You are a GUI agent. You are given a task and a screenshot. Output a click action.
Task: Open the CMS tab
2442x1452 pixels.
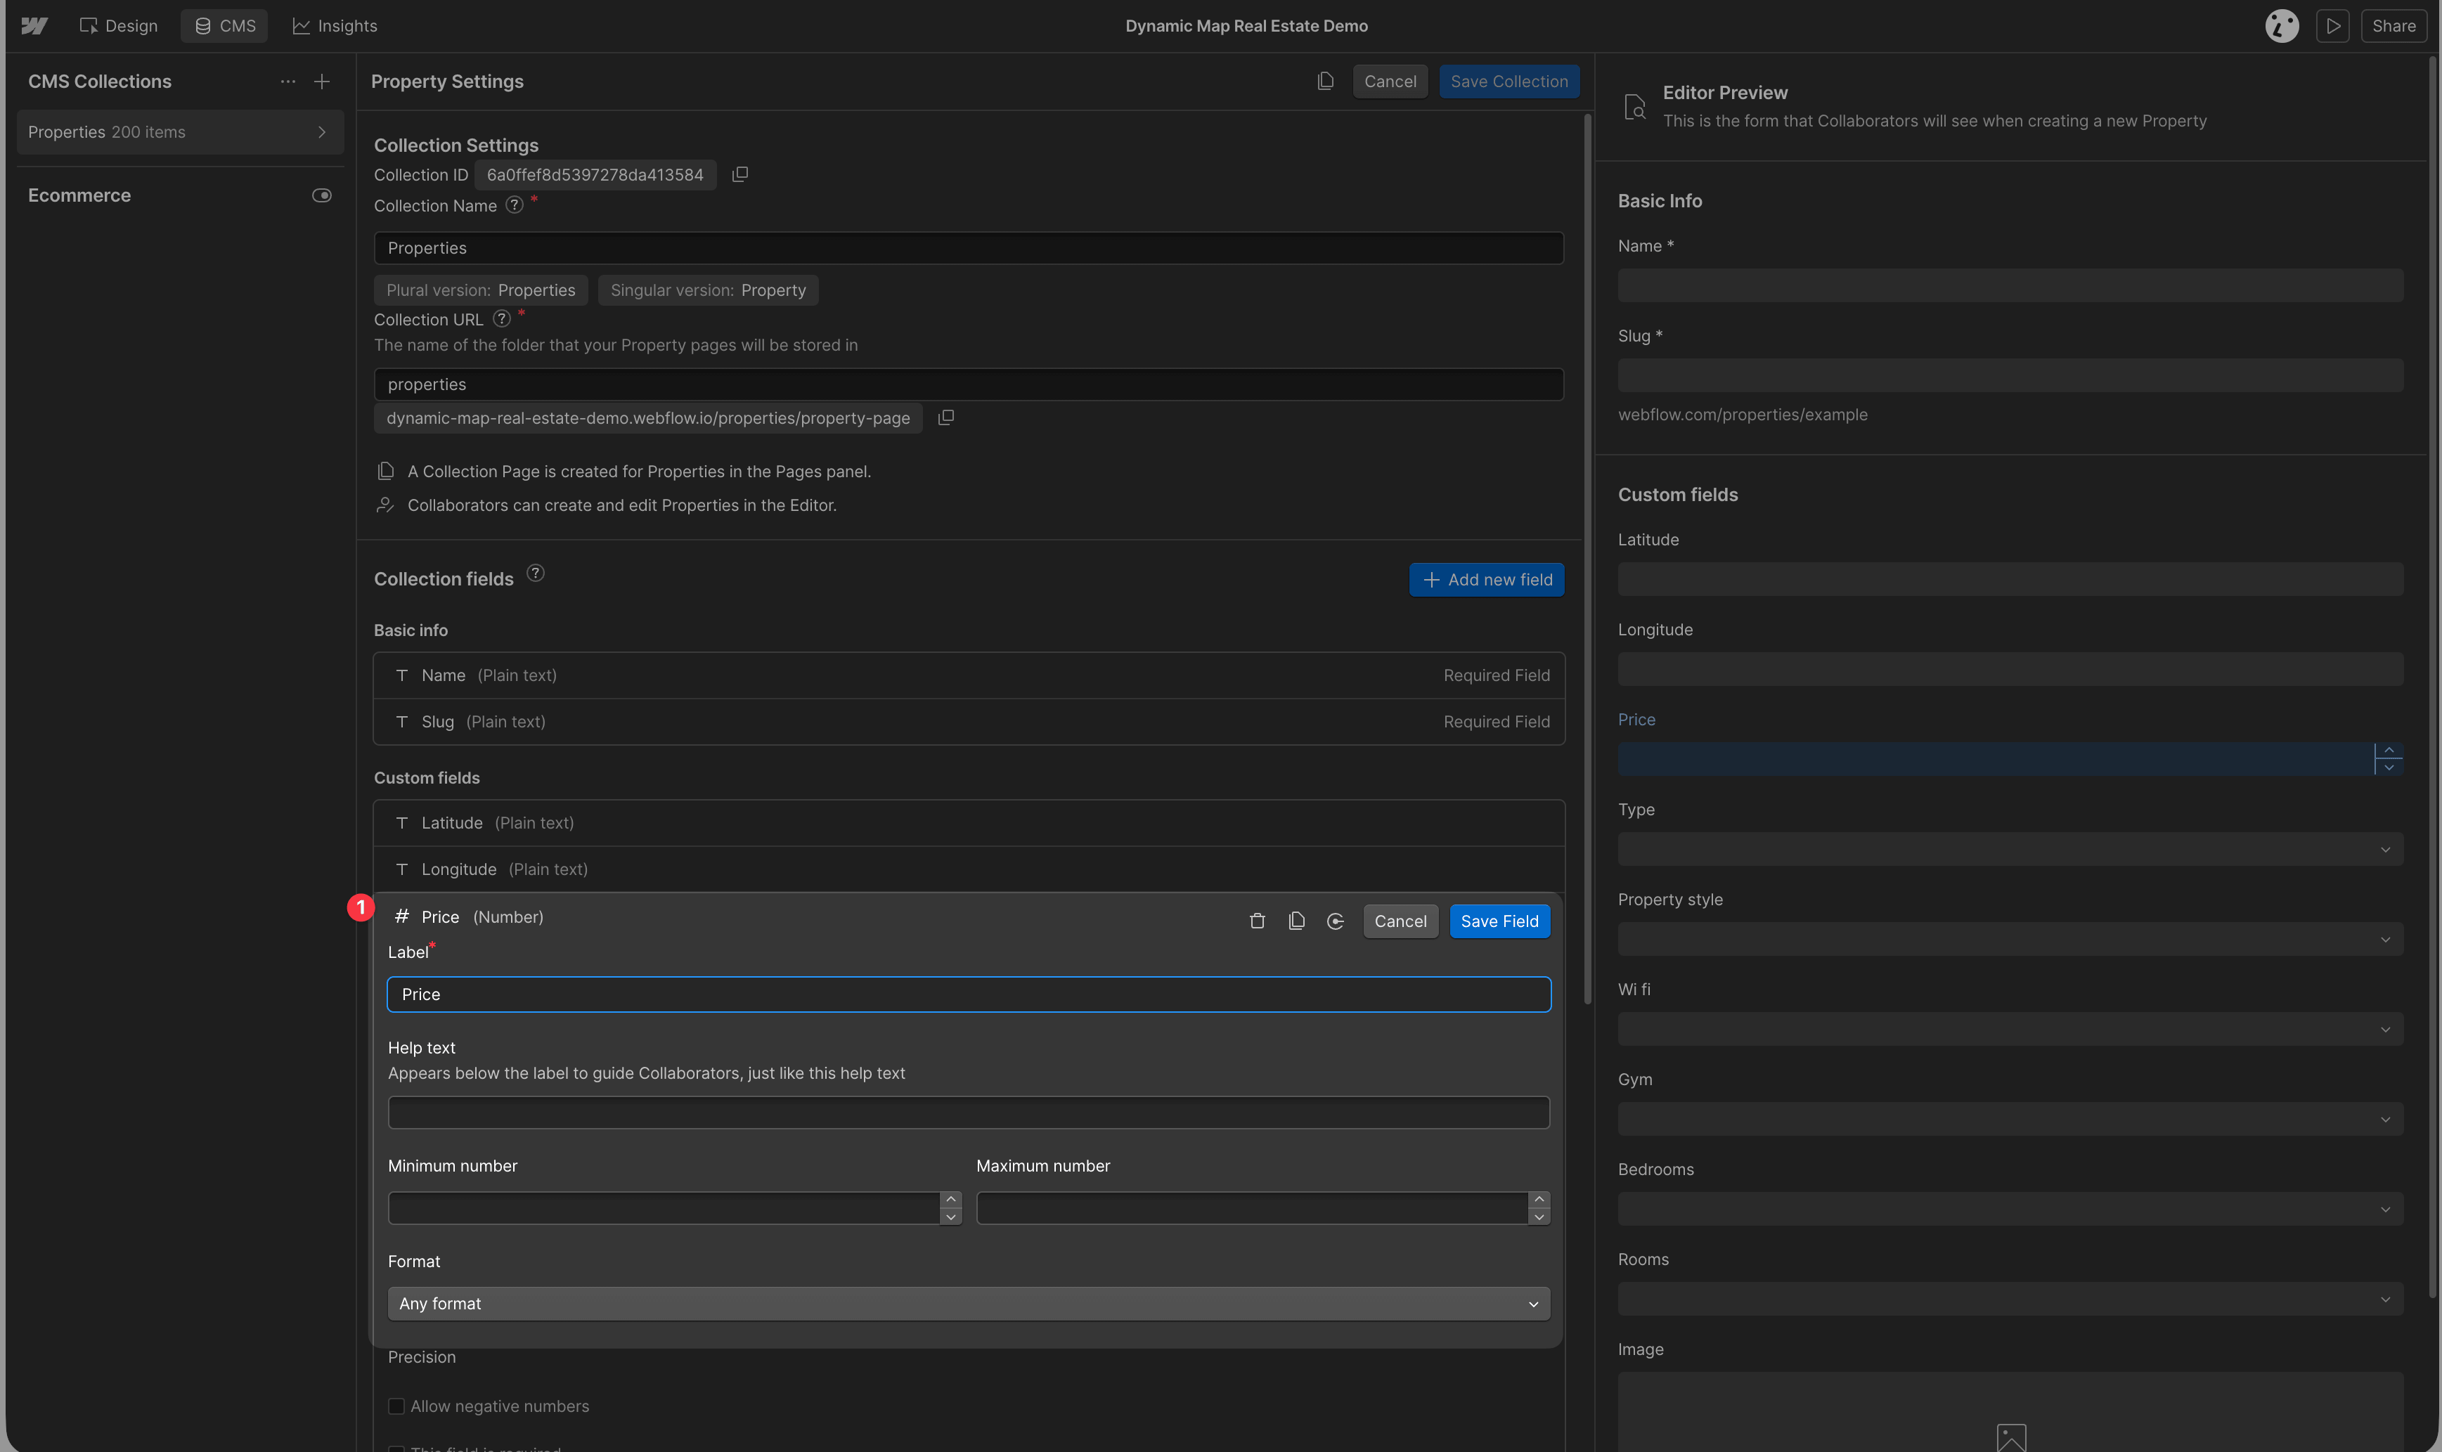(224, 27)
